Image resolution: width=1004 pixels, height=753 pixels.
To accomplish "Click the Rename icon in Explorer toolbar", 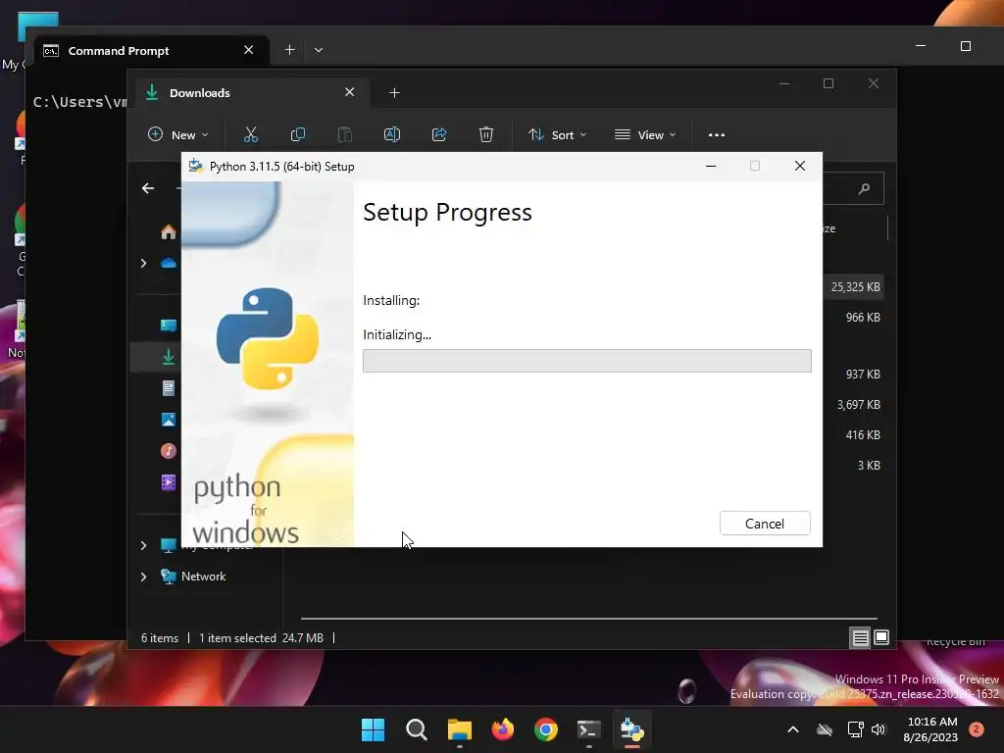I will (392, 134).
